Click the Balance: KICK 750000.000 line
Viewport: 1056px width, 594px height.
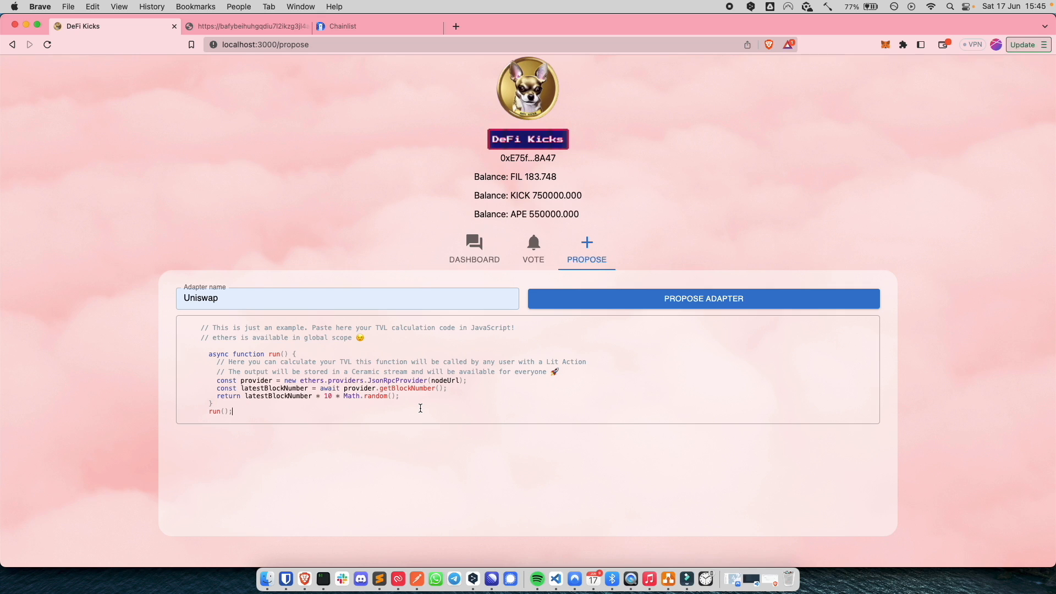tap(527, 196)
